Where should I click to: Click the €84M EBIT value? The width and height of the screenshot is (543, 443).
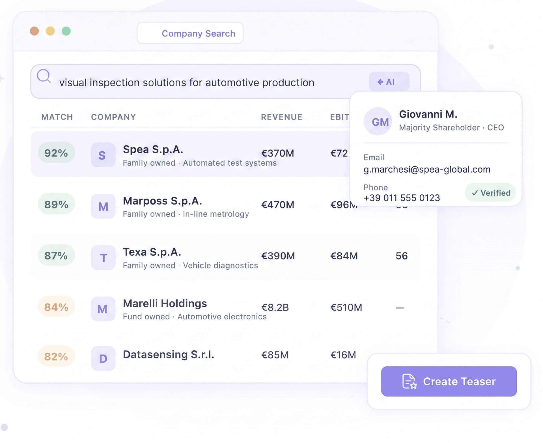(344, 256)
